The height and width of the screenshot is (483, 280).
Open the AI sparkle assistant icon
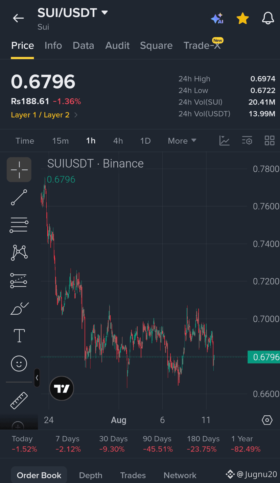tap(217, 18)
